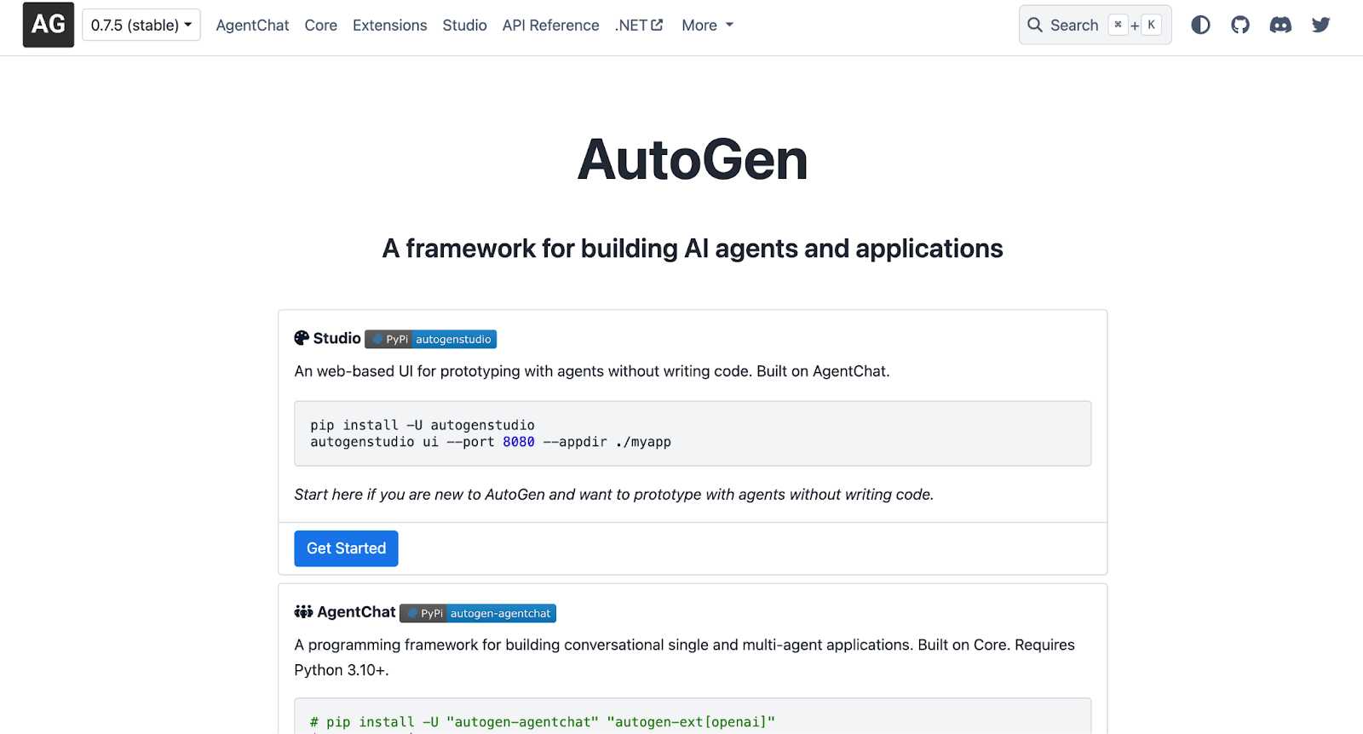Image resolution: width=1363 pixels, height=734 pixels.
Task: Expand the More dropdown menu
Action: click(x=707, y=26)
